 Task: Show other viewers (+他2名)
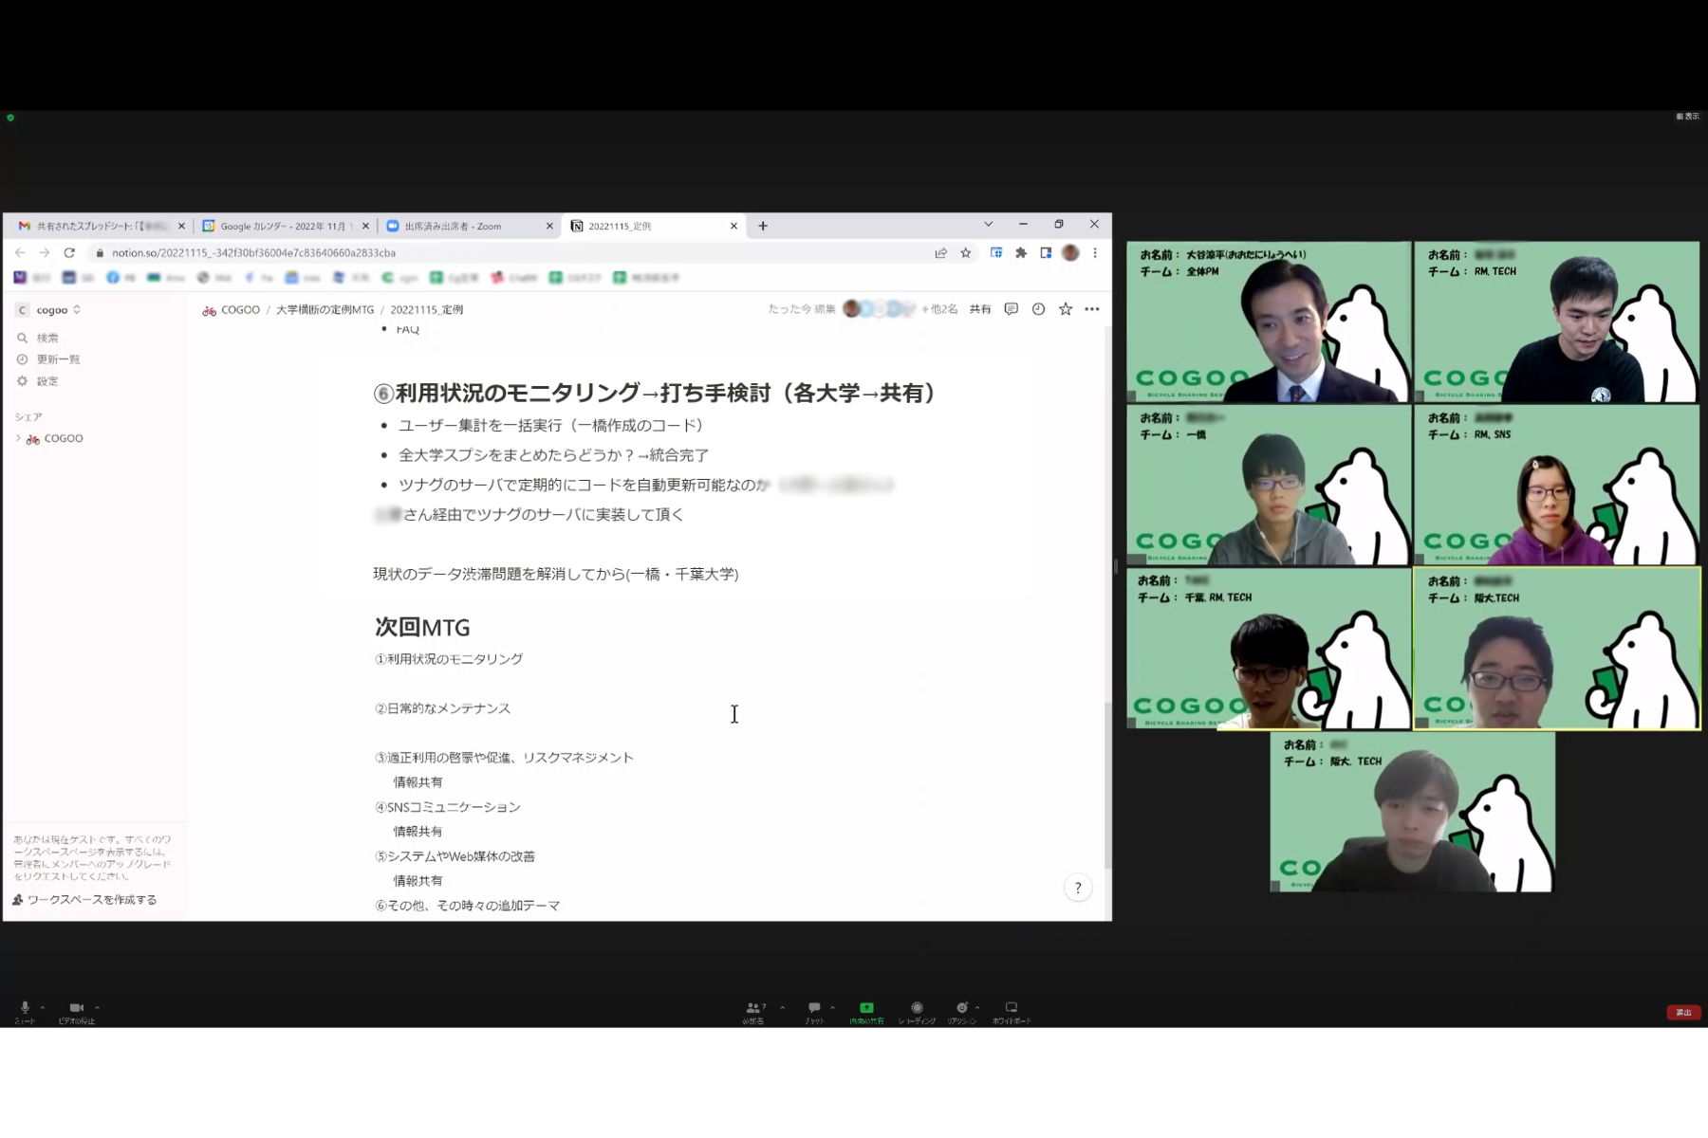pyautogui.click(x=939, y=309)
